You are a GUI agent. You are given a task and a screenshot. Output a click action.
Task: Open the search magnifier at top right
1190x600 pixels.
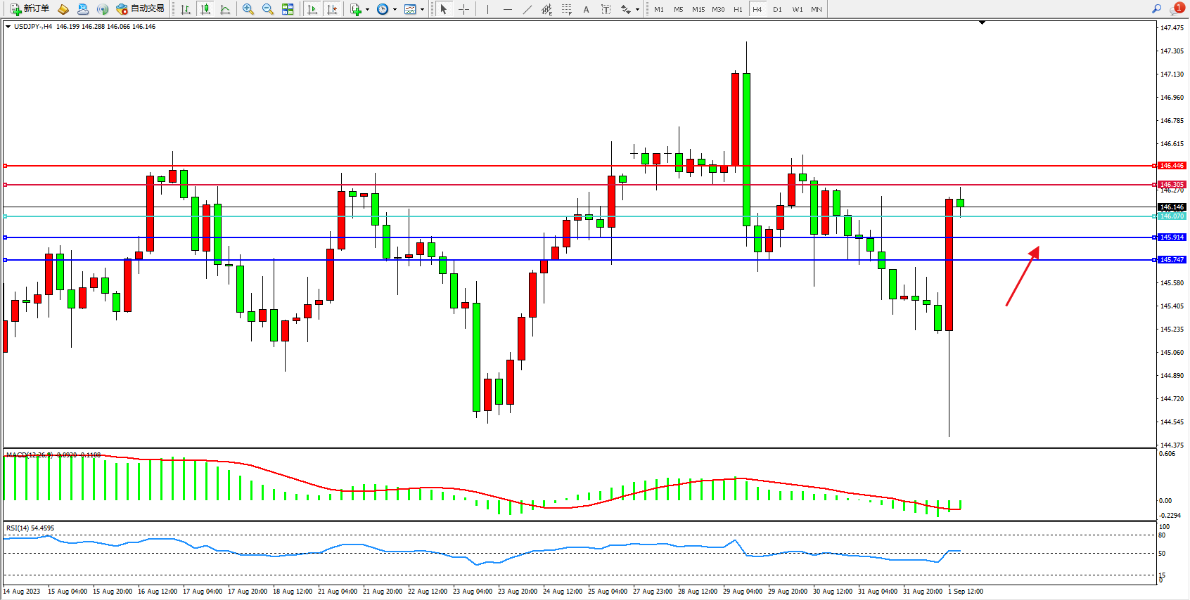point(1156,9)
